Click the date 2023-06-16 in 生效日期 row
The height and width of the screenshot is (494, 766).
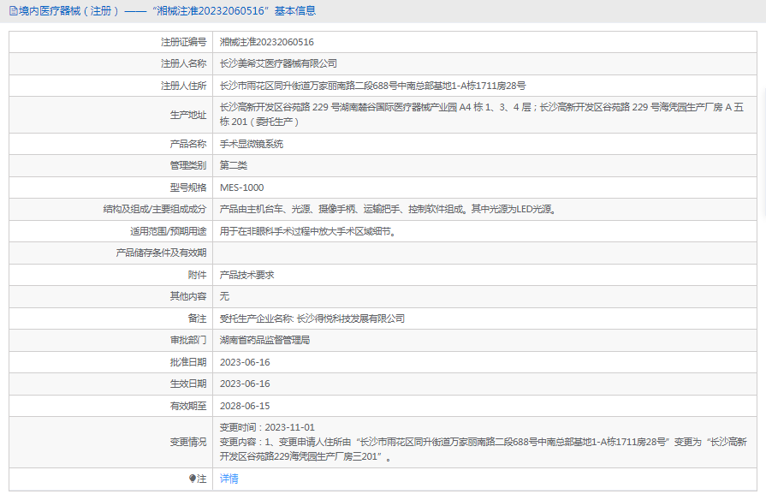(x=245, y=384)
